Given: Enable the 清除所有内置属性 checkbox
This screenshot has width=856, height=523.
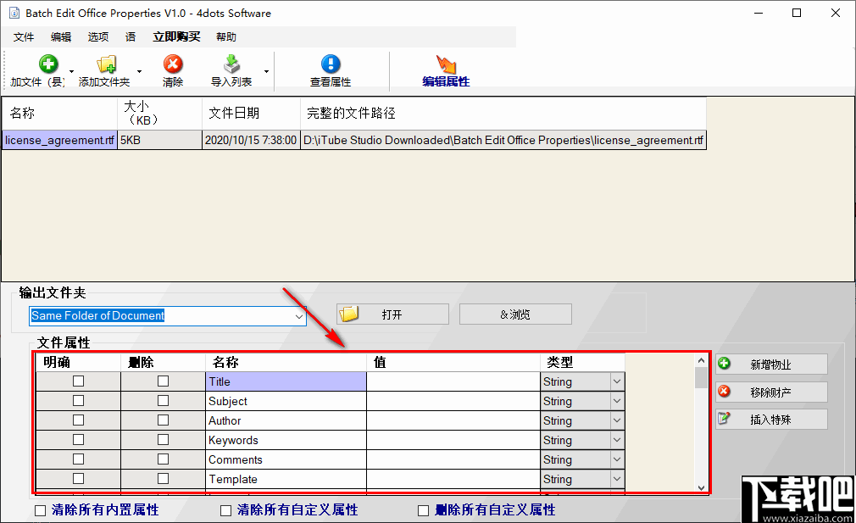Looking at the screenshot, I should (x=37, y=509).
